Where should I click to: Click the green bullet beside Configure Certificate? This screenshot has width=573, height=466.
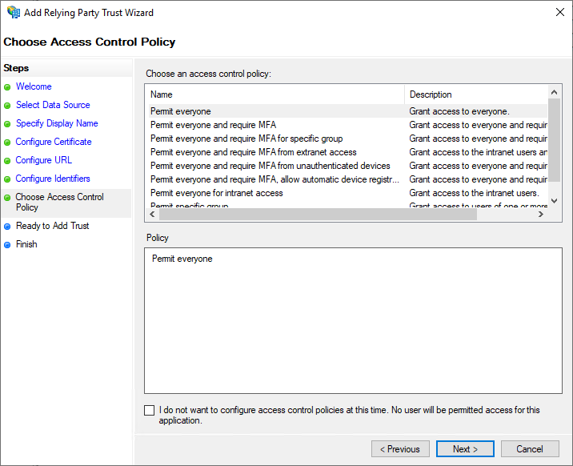tap(8, 142)
